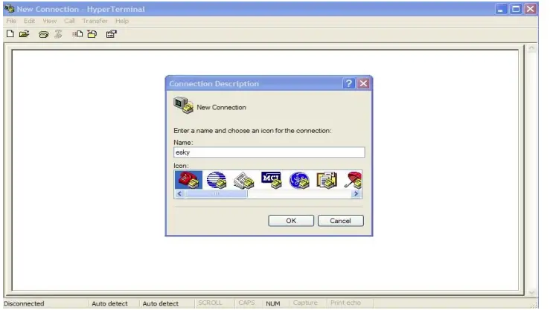Click the Cancel button
Screen dimensions: 550x310
(x=341, y=221)
